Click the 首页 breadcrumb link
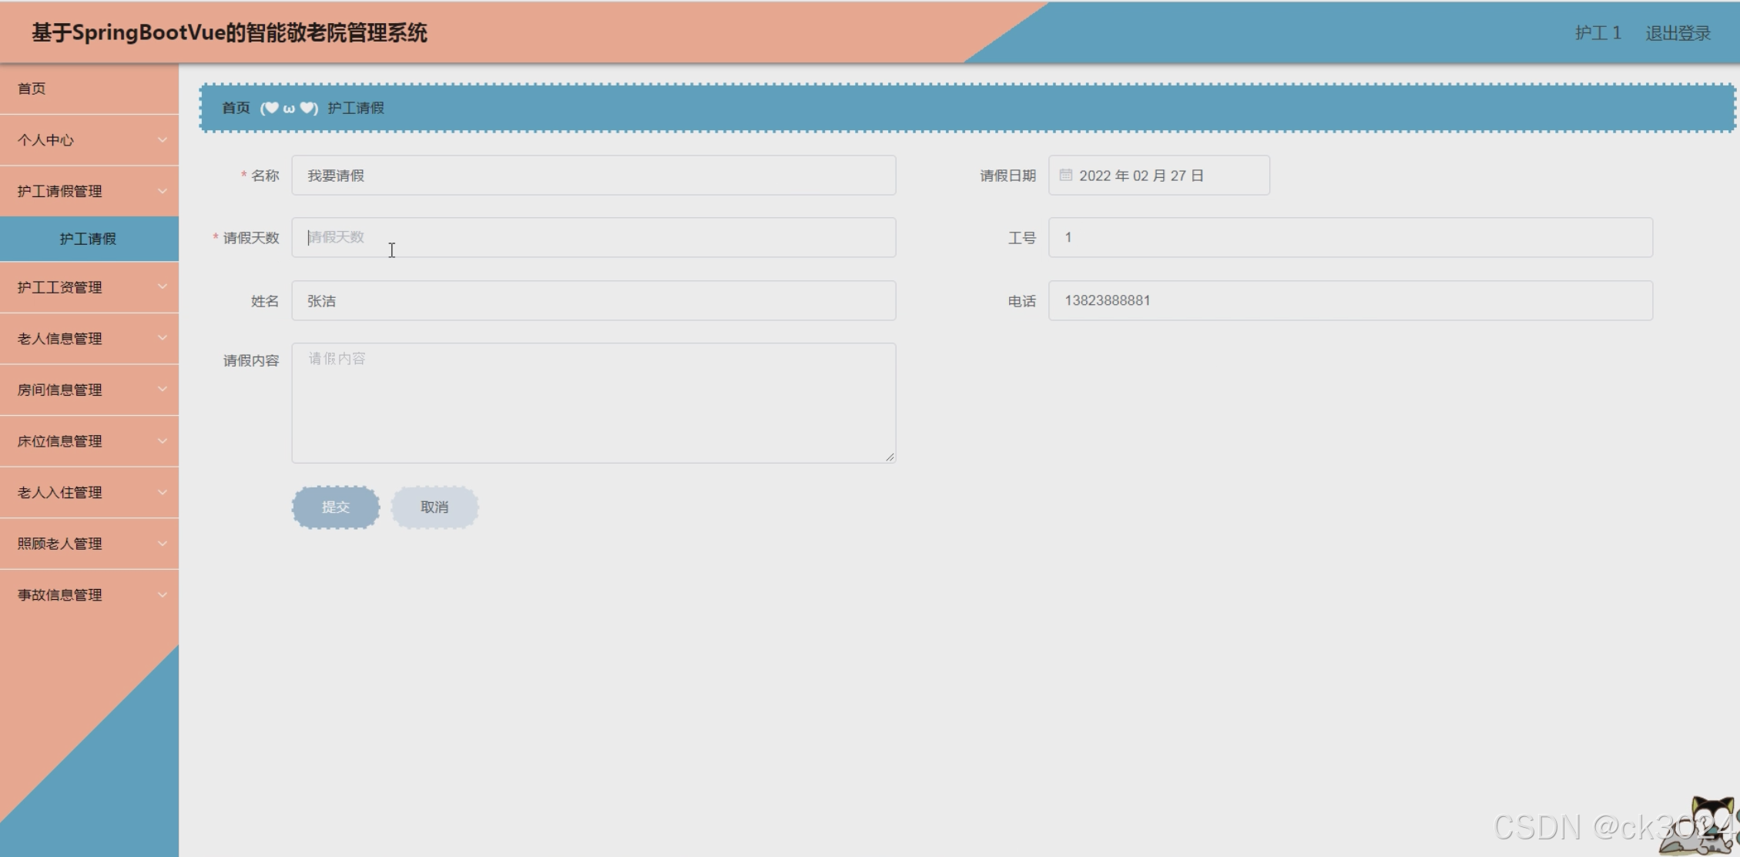 pyautogui.click(x=236, y=108)
